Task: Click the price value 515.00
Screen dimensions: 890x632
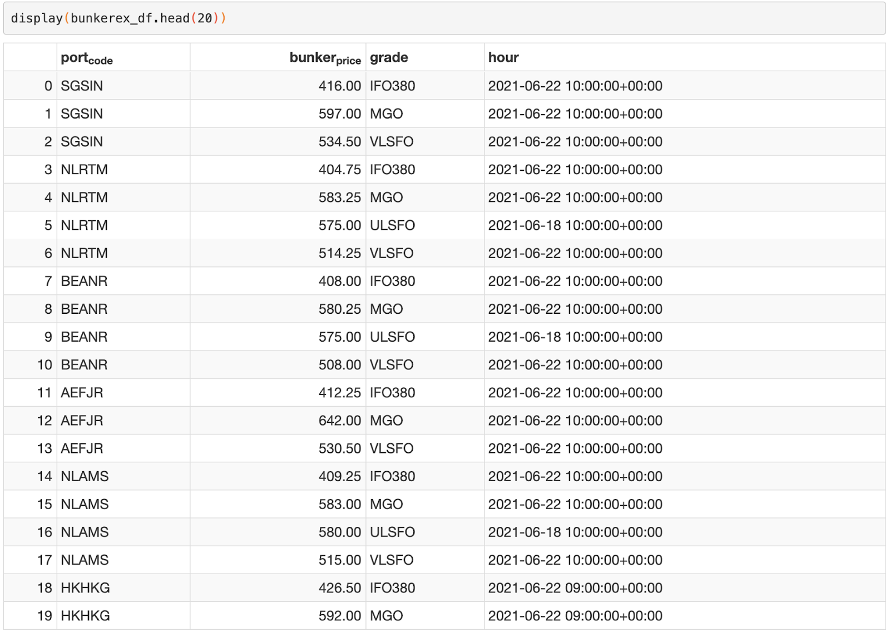Action: tap(340, 560)
